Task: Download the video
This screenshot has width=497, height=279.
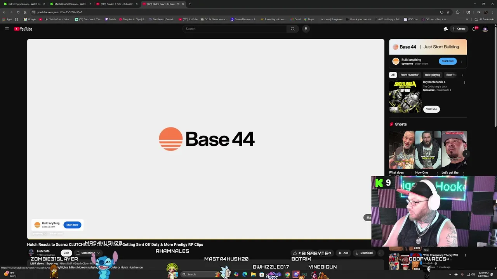Action: tap(364, 253)
